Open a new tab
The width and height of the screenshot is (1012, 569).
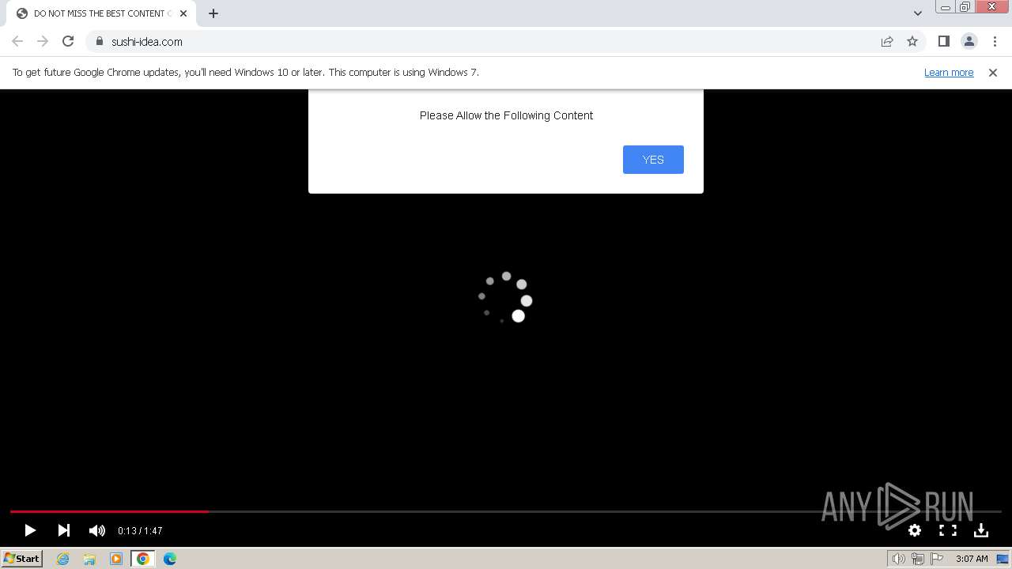coord(213,13)
